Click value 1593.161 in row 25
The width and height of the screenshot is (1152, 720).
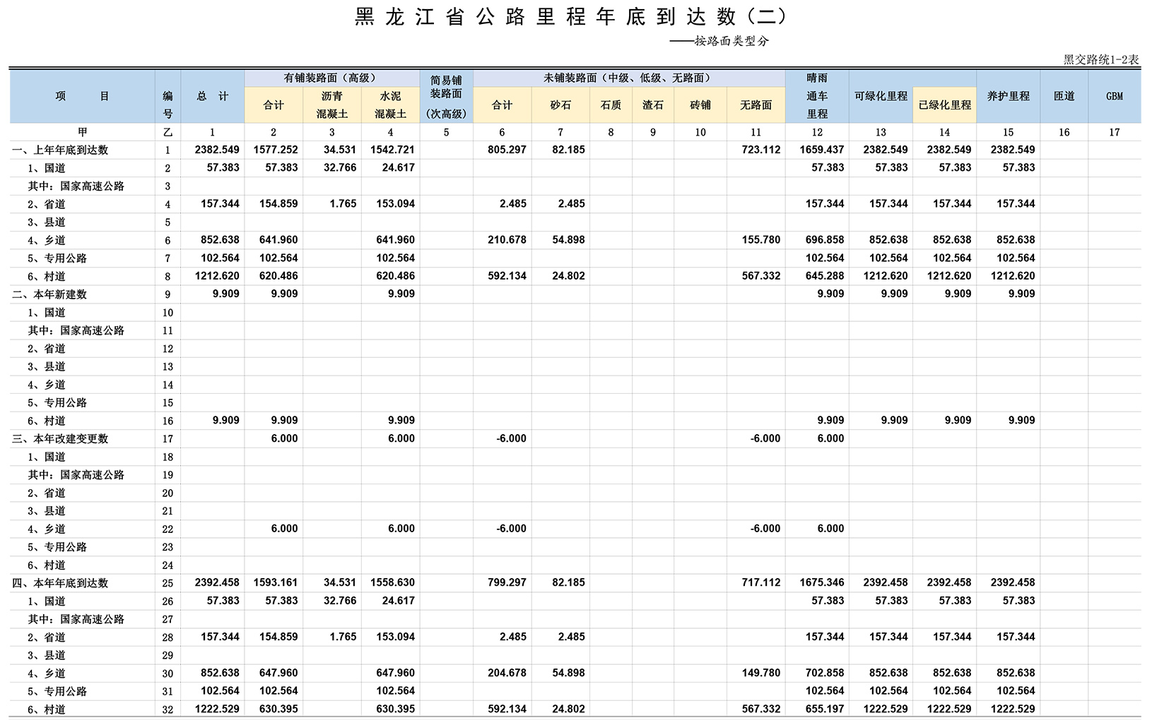coord(276,583)
